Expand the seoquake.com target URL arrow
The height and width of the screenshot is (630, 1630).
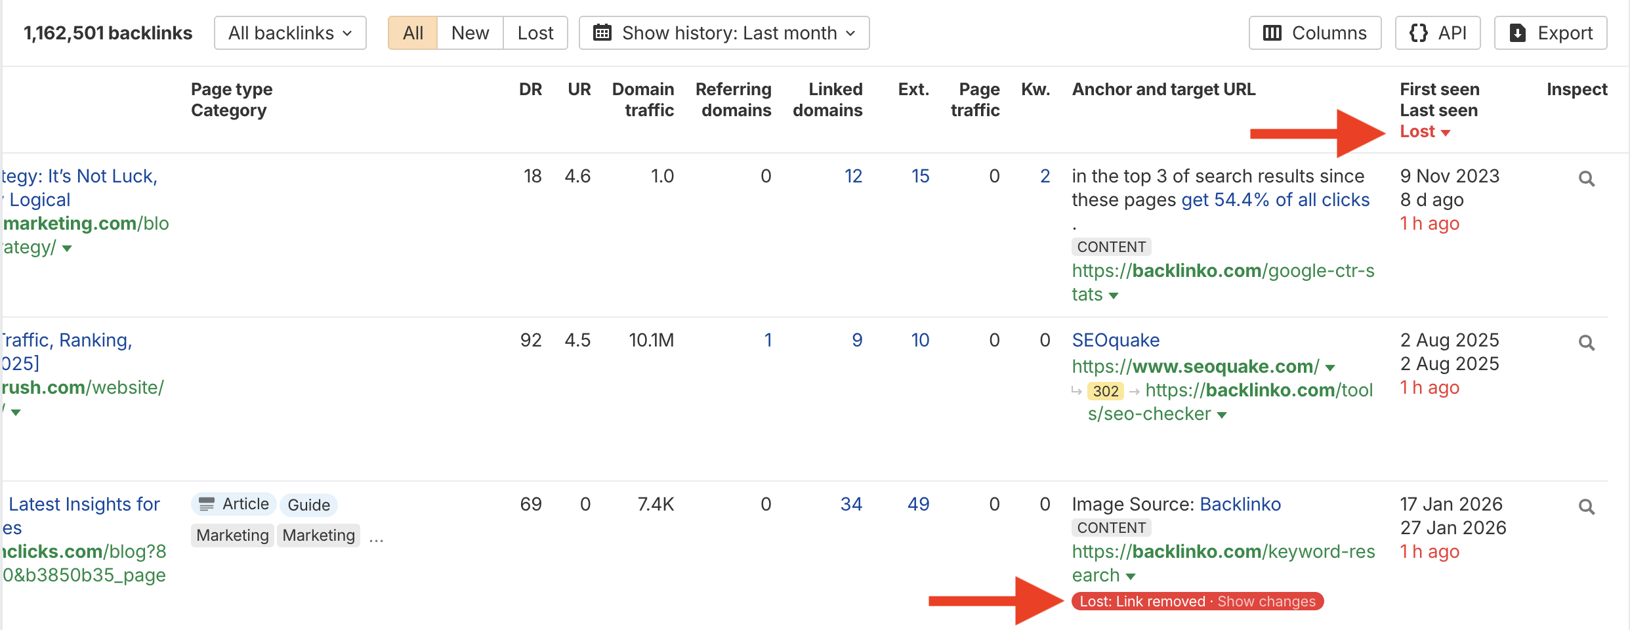(x=1330, y=367)
